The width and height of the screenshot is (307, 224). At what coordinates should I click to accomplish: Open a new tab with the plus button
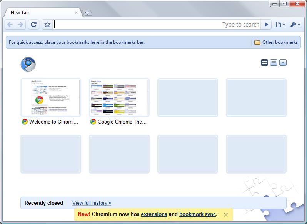point(87,13)
